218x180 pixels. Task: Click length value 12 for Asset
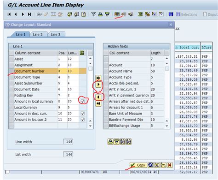point(73,59)
